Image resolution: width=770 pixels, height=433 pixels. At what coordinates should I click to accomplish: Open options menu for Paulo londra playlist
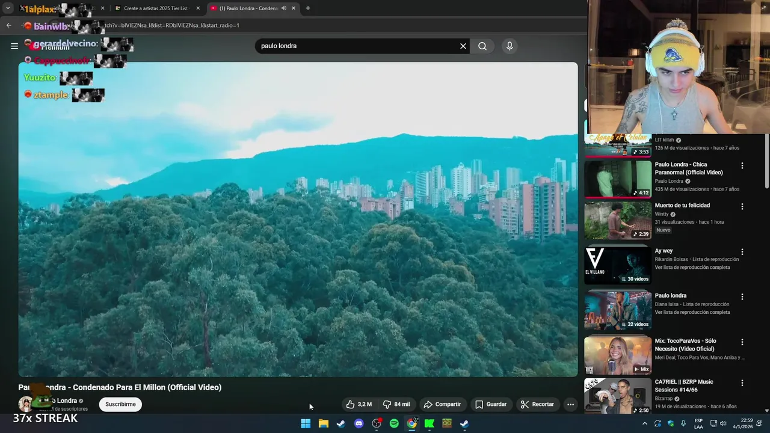[742, 296]
